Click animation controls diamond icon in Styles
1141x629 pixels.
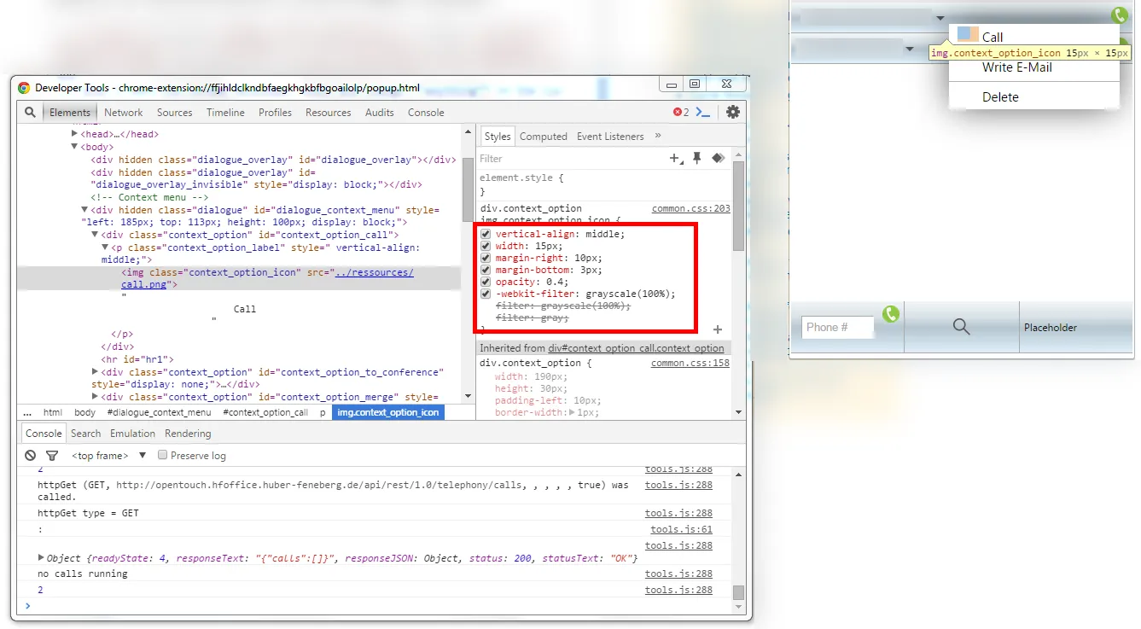[x=718, y=158]
